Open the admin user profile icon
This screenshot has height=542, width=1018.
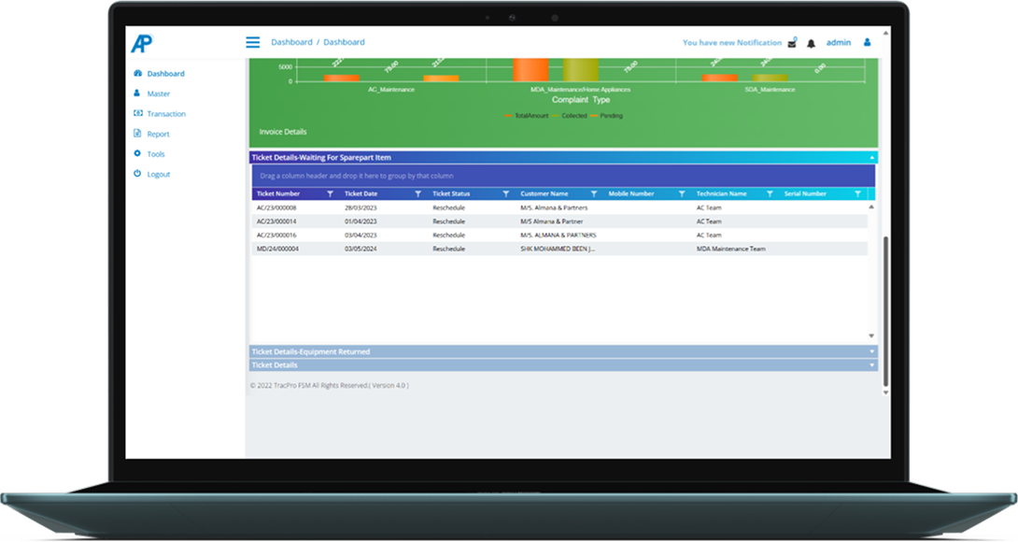[867, 42]
